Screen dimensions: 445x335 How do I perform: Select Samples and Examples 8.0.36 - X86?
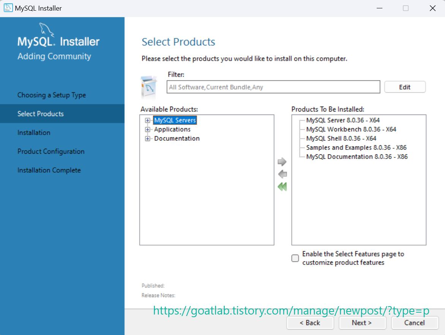tap(356, 148)
